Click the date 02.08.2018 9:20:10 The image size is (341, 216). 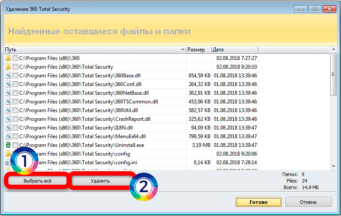pos(237,67)
